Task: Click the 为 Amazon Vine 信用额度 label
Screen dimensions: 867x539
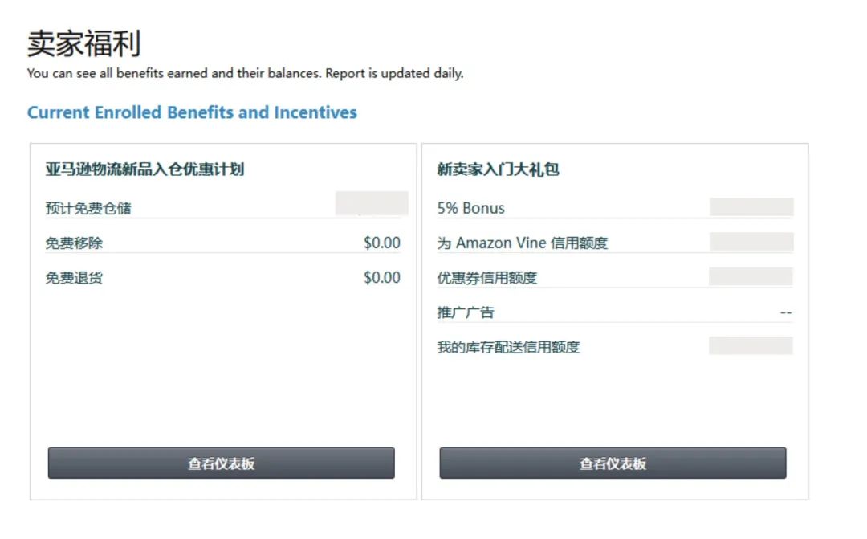Action: pos(522,243)
